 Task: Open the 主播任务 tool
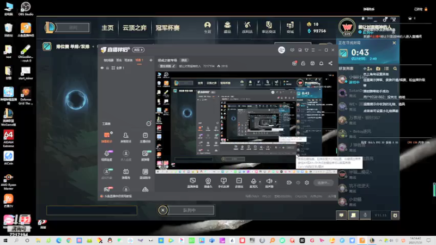click(x=145, y=137)
